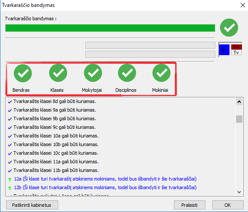Screen dimensions: 248x212
Task: Click the white Tv icon
Action: point(236,53)
